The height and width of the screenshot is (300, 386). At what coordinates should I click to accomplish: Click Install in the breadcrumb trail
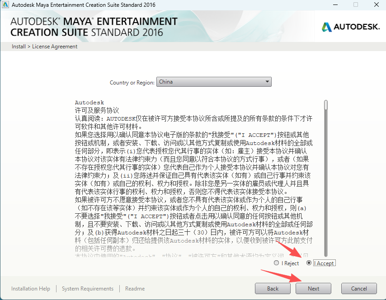pyautogui.click(x=19, y=46)
